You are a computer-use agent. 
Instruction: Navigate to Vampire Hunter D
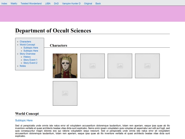pyautogui.click(x=71, y=3)
